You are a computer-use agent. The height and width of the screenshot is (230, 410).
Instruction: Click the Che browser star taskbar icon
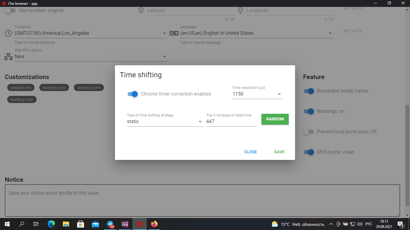click(x=140, y=224)
